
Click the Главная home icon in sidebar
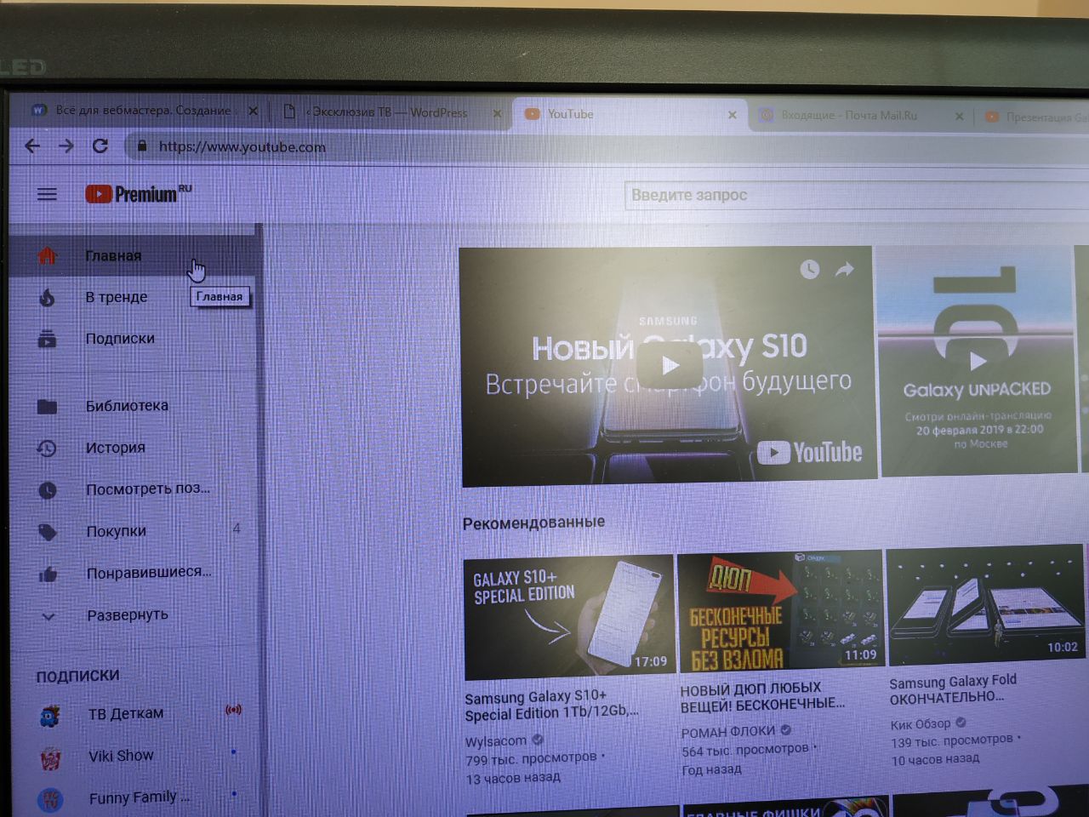[x=47, y=255]
